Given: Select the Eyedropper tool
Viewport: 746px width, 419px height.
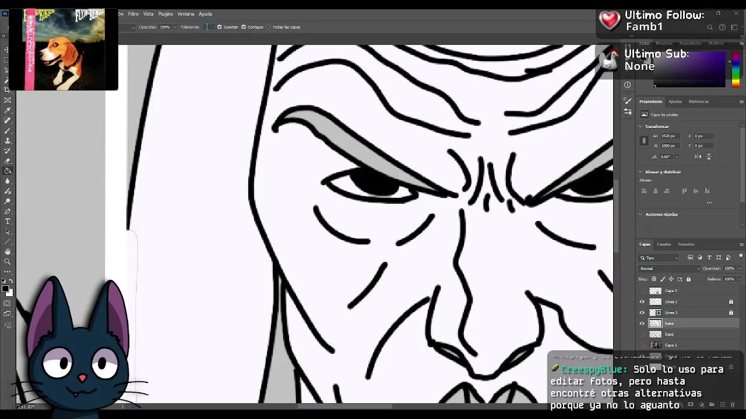Looking at the screenshot, I should click(8, 110).
